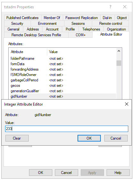134x180 pixels.
Task: Open the Profile tab
Action: point(70,29)
